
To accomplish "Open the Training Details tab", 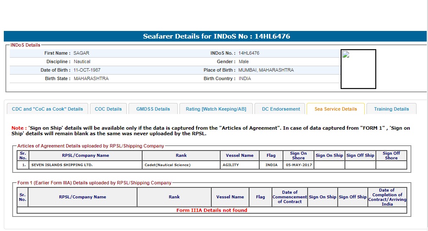I will pyautogui.click(x=391, y=109).
